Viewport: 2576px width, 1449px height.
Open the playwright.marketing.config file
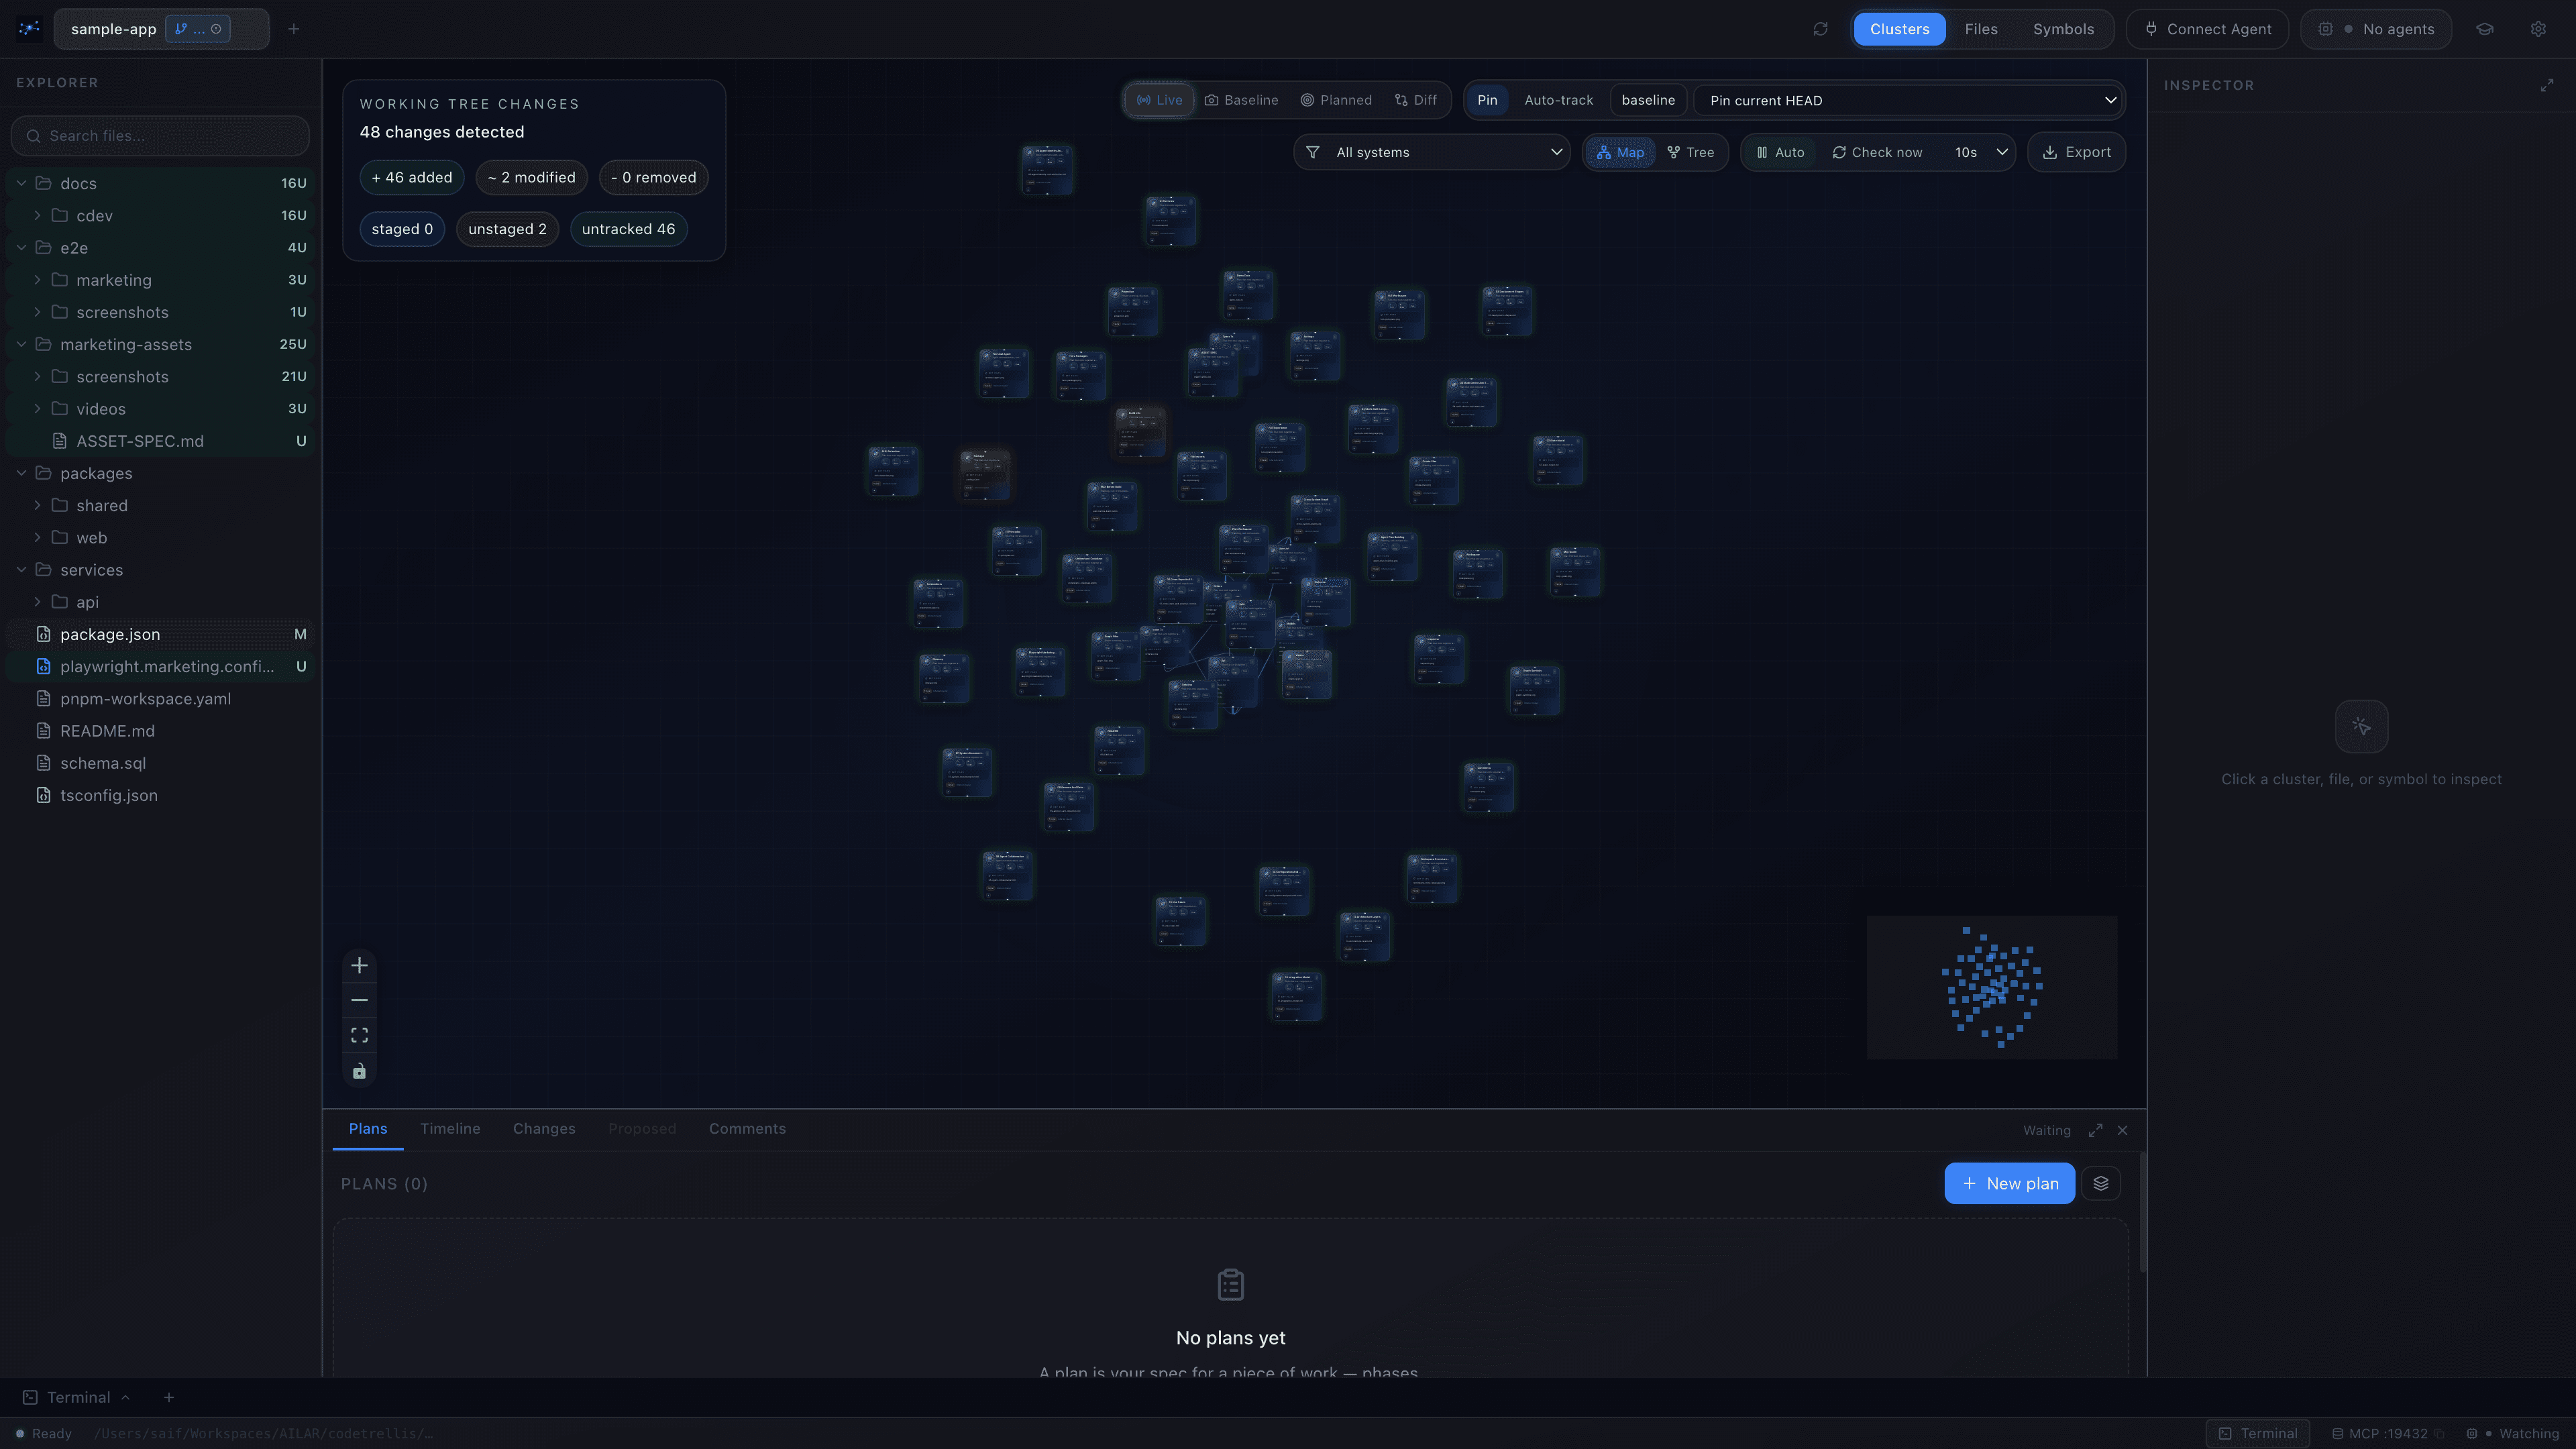160,666
